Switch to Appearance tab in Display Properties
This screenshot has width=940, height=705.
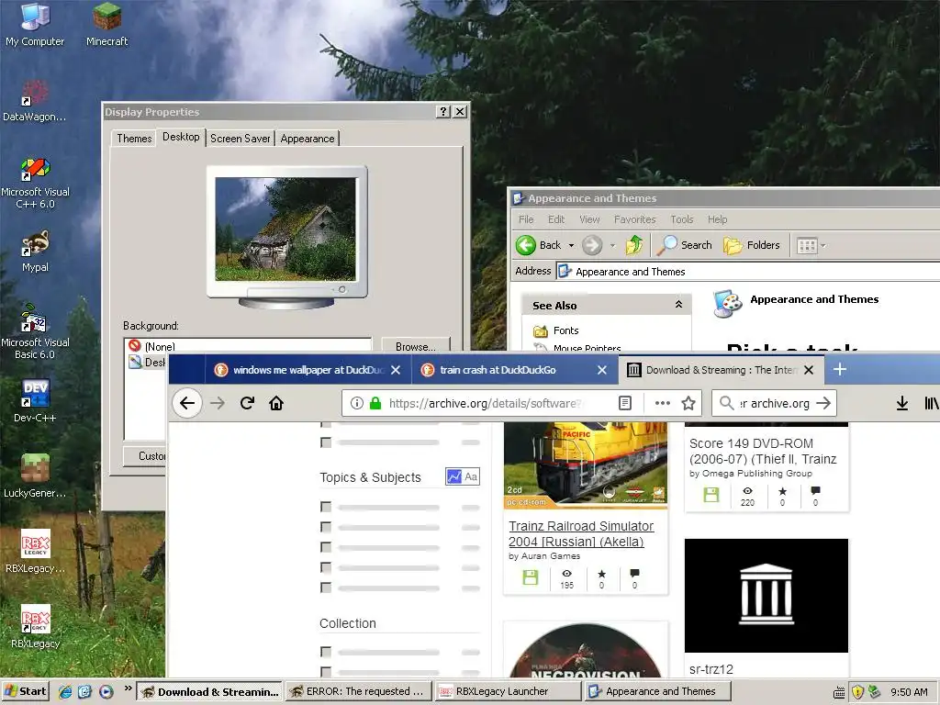pos(308,139)
